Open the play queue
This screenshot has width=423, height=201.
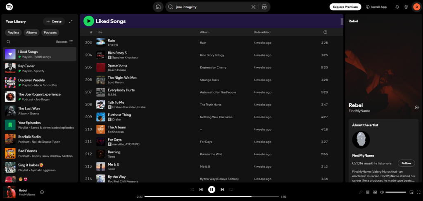pyautogui.click(x=367, y=192)
